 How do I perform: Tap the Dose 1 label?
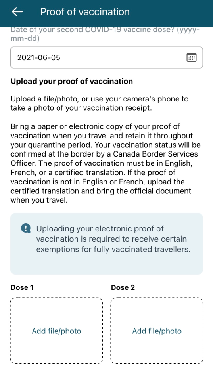pos(22,287)
